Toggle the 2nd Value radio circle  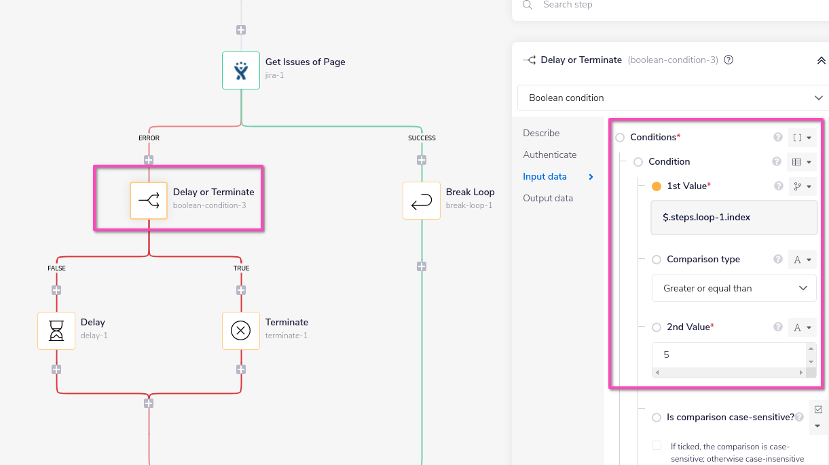[x=657, y=327]
